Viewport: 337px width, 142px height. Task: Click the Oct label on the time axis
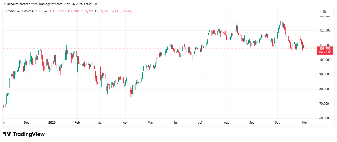(277, 123)
